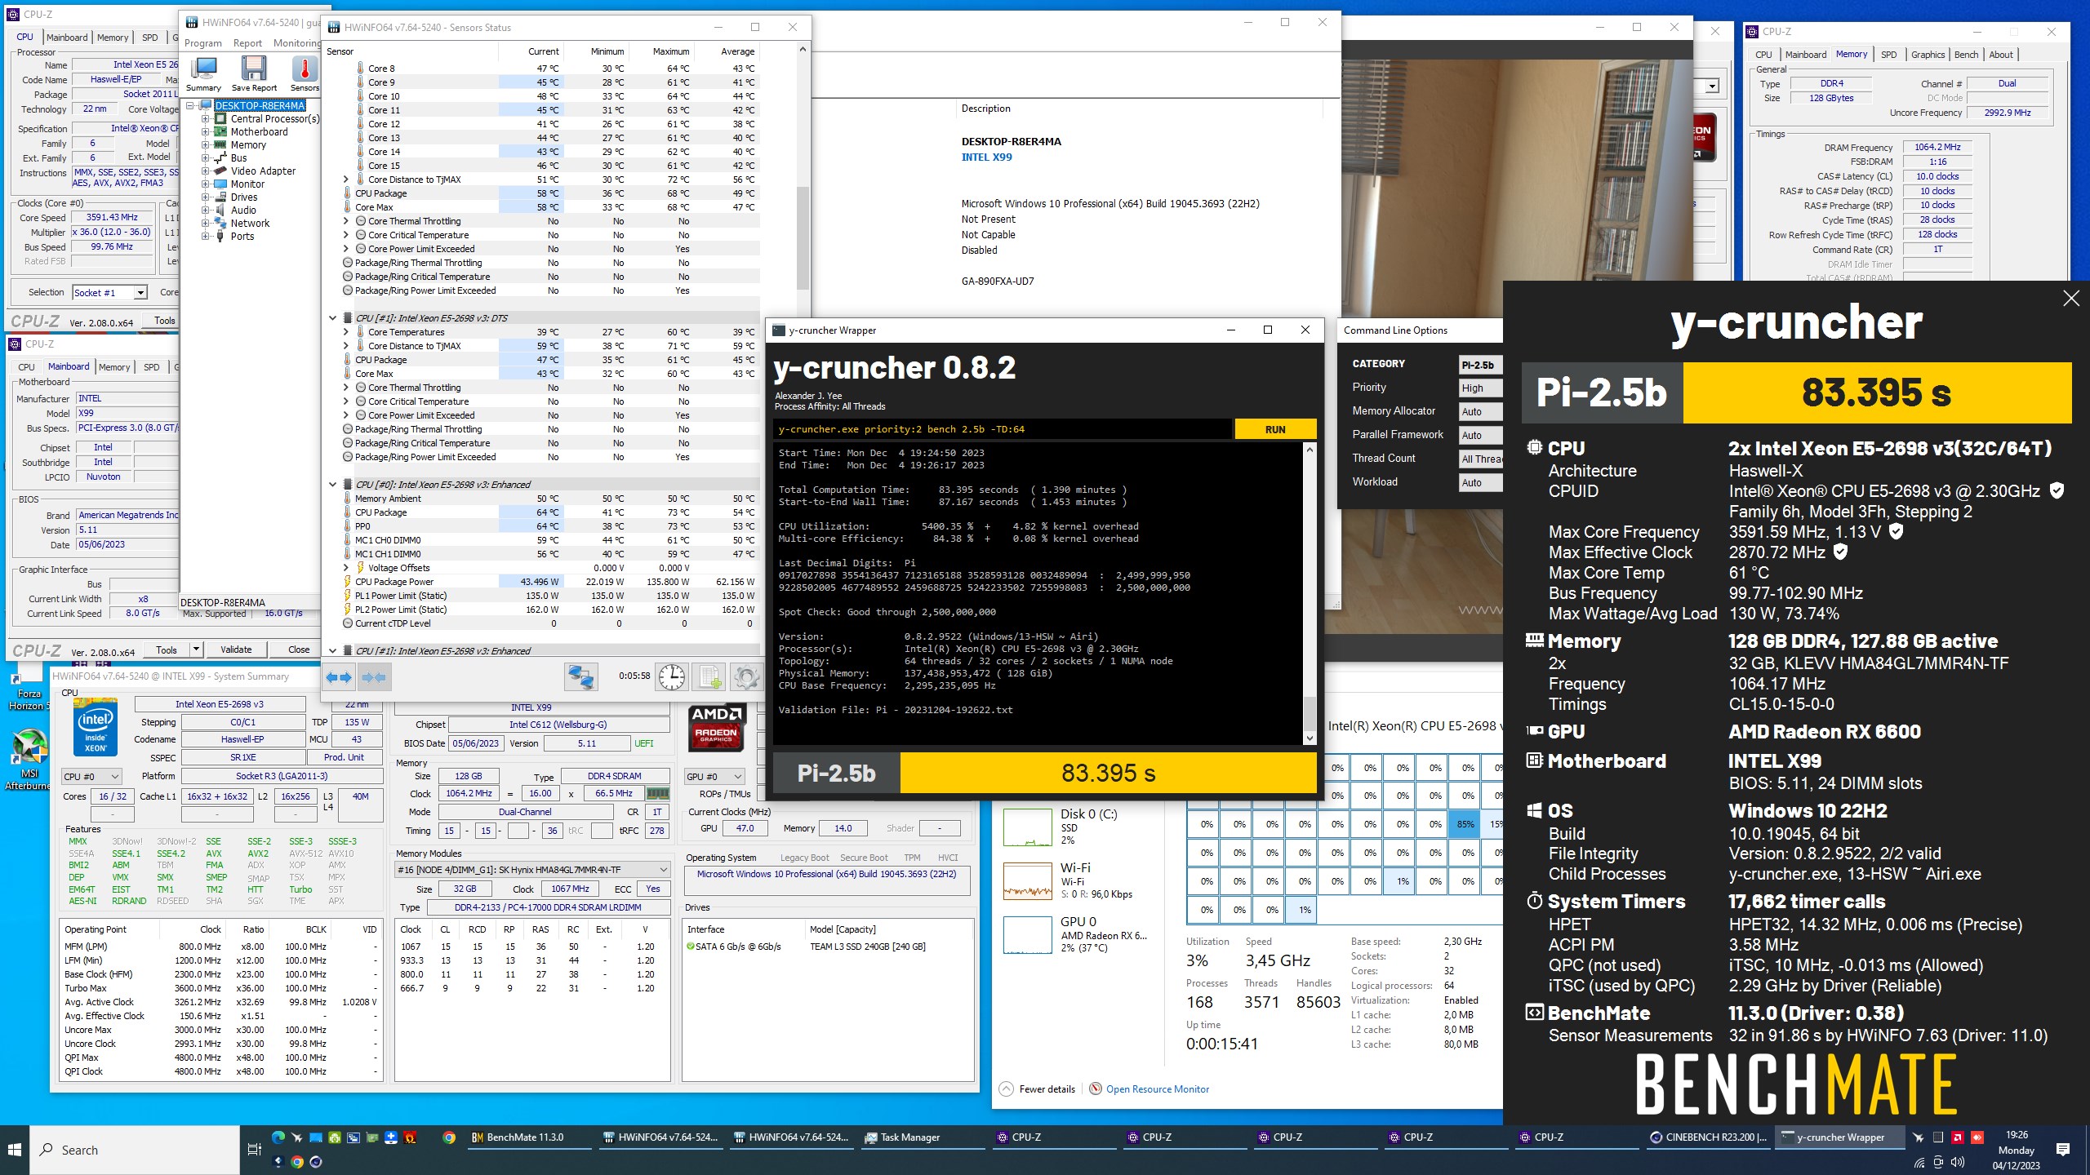Open the Socket #1 selection dropdown in CPU-Z

109,292
